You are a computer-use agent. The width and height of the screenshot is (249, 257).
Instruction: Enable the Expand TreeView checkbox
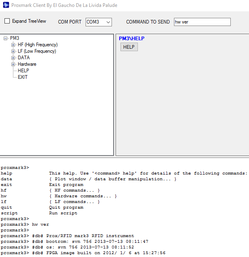(x=7, y=21)
